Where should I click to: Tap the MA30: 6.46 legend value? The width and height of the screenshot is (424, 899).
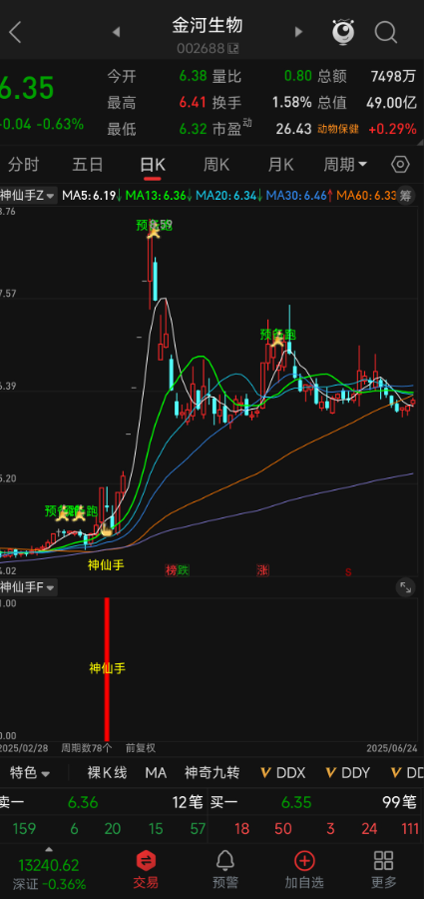299,196
